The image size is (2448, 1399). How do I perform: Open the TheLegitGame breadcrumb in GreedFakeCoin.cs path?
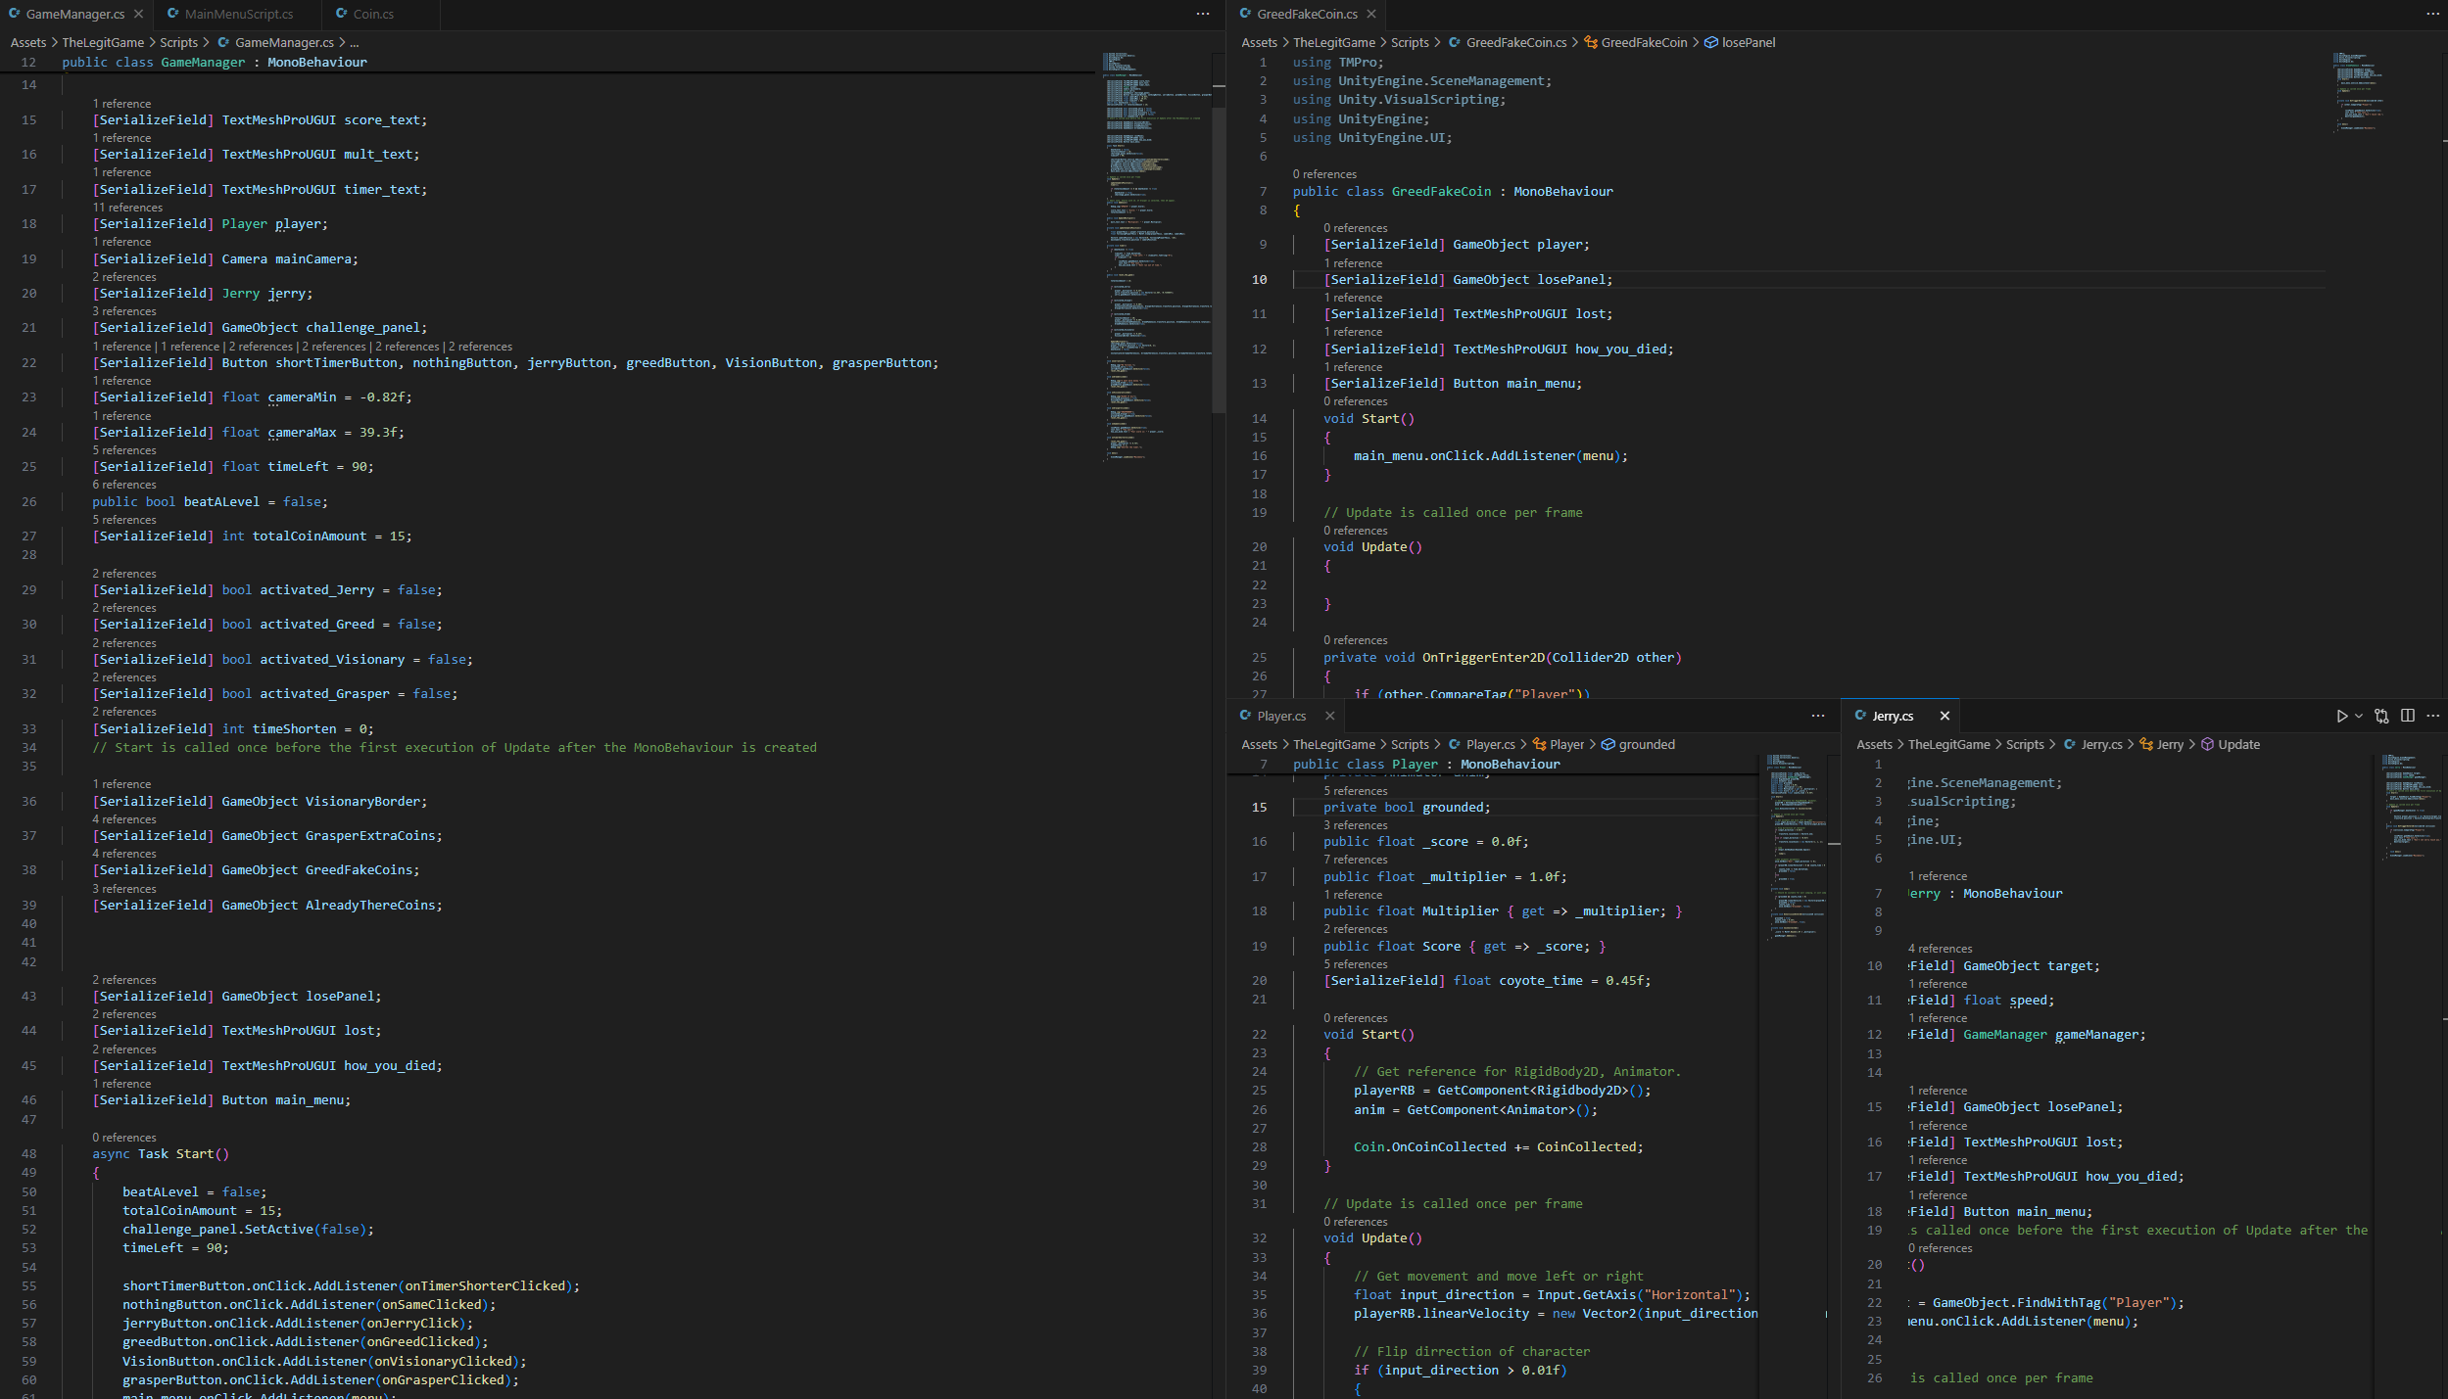[1333, 42]
